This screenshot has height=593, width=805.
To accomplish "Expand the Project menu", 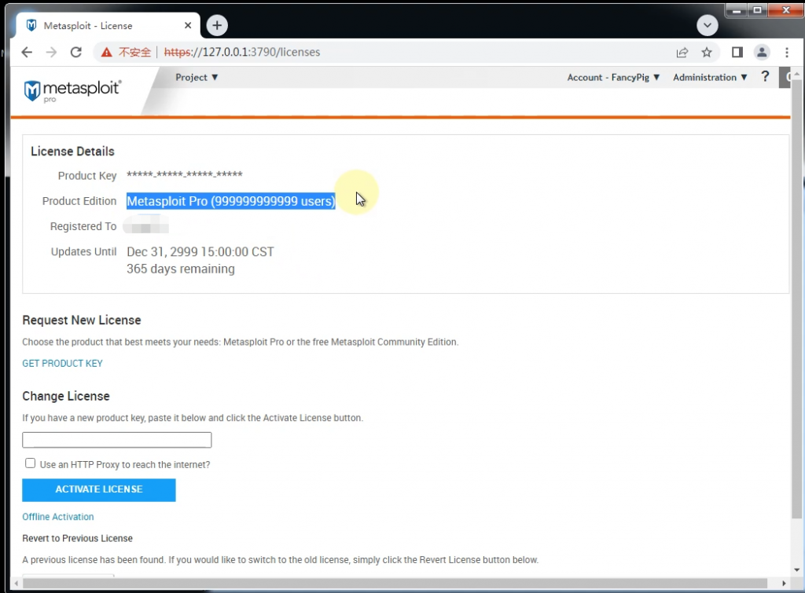I will [x=197, y=78].
